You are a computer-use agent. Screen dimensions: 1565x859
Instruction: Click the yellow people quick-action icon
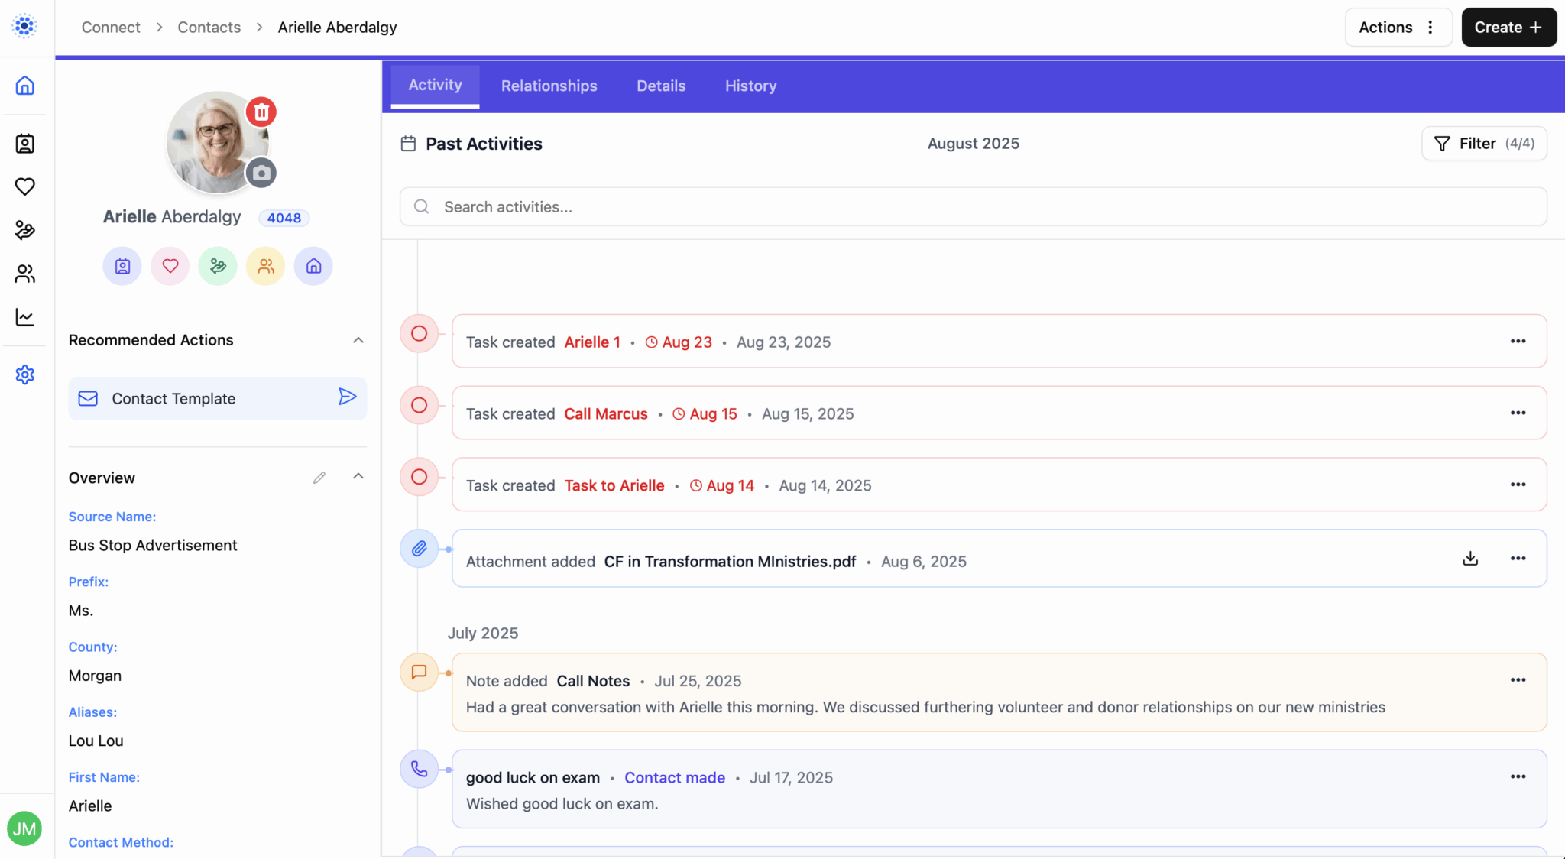(x=265, y=266)
